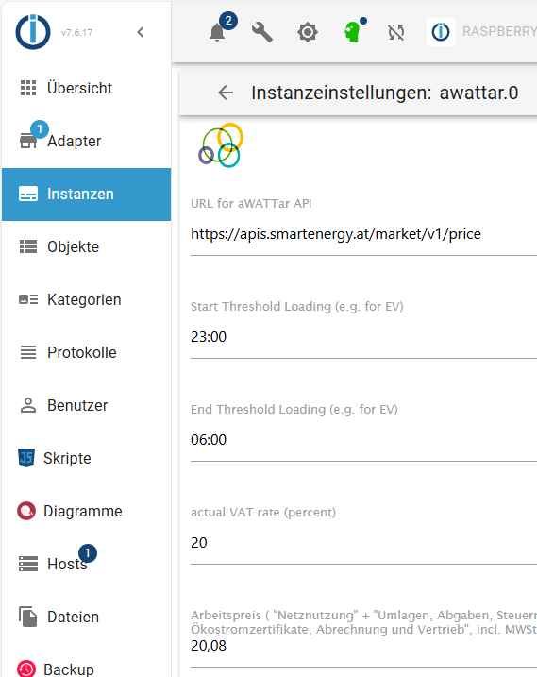Focus actual VAT rate field

tap(363, 543)
